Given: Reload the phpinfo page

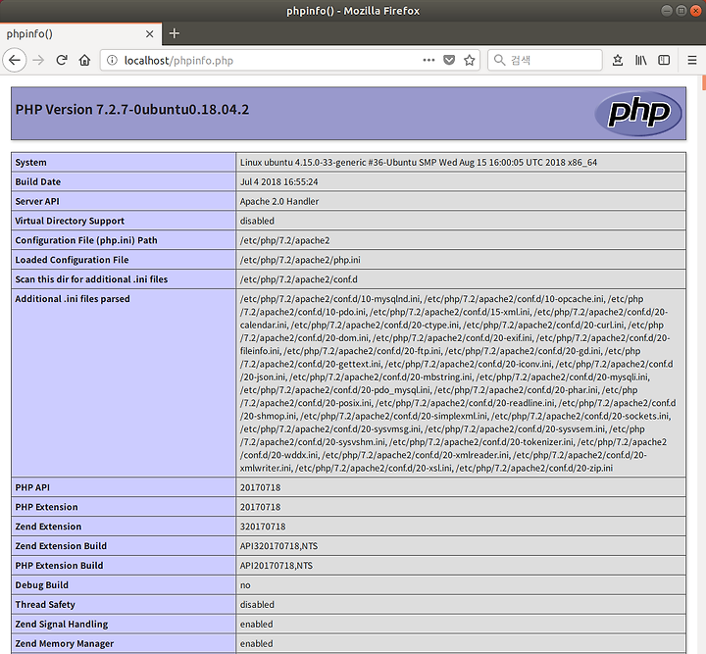Looking at the screenshot, I should (x=62, y=61).
